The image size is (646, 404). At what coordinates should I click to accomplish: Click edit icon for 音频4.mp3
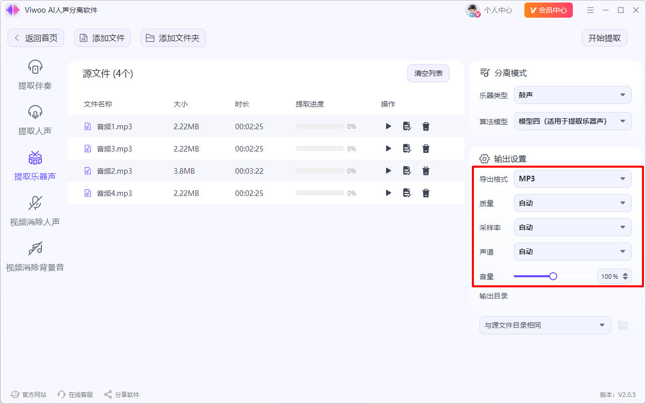click(x=407, y=193)
